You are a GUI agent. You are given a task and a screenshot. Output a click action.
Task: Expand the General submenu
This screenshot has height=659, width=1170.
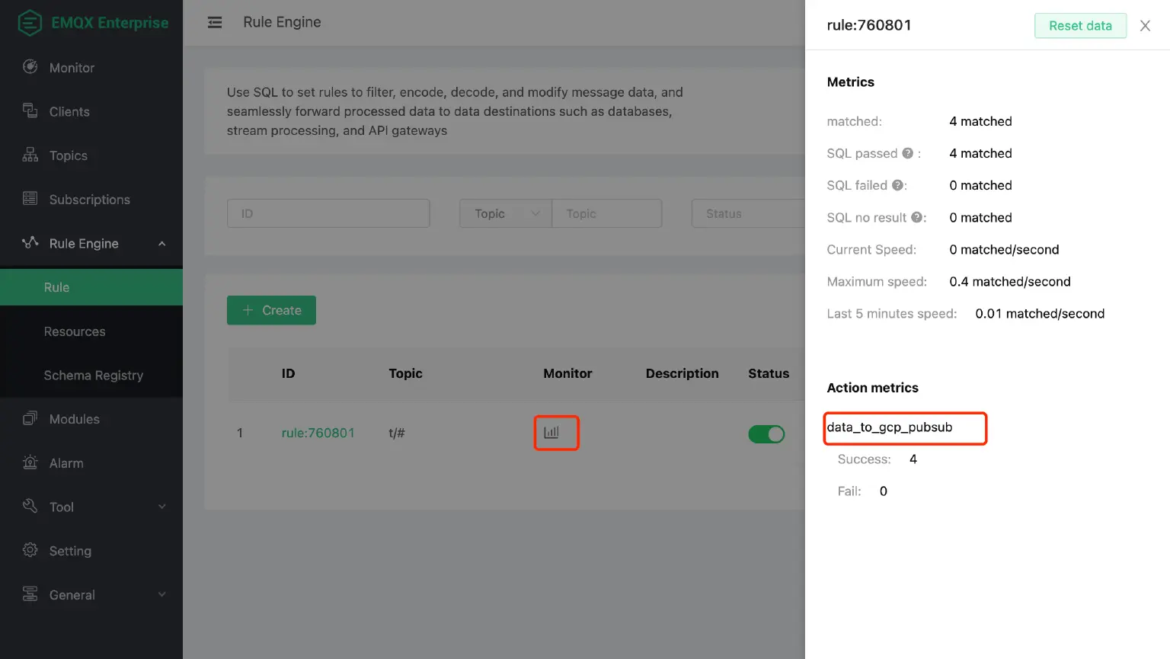coord(161,595)
